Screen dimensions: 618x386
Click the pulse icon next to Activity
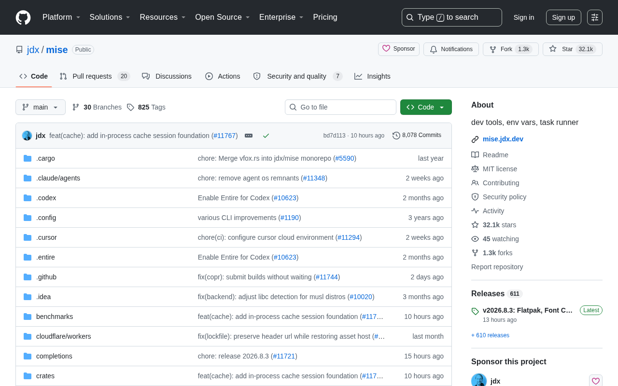[x=475, y=211]
